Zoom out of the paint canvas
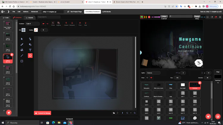223x125 pixels. 127,113
